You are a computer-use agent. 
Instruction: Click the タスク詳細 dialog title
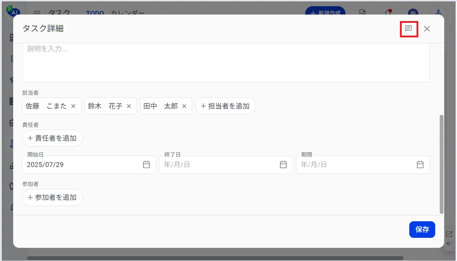click(43, 29)
